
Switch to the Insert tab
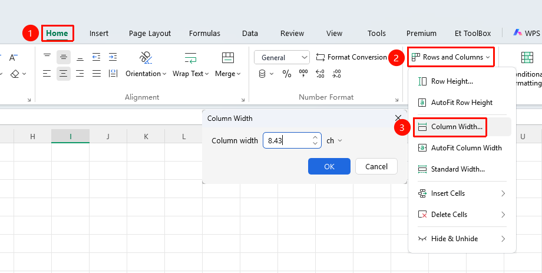(x=99, y=34)
